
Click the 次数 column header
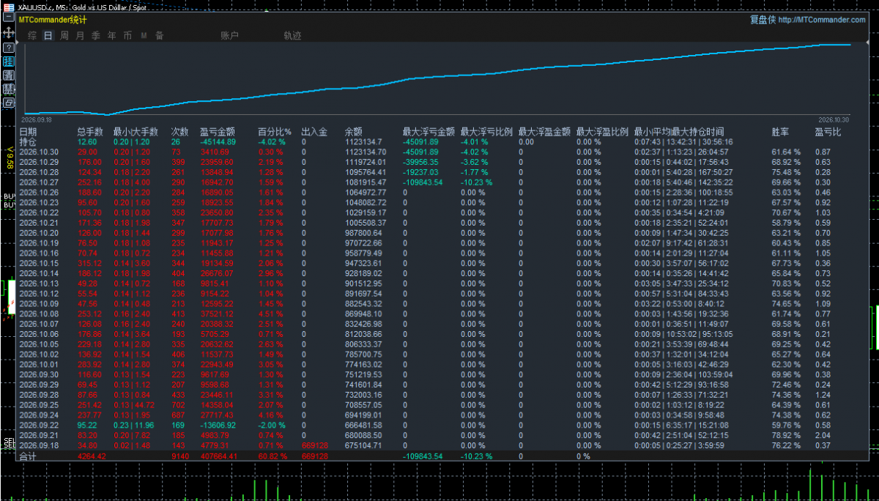(179, 132)
